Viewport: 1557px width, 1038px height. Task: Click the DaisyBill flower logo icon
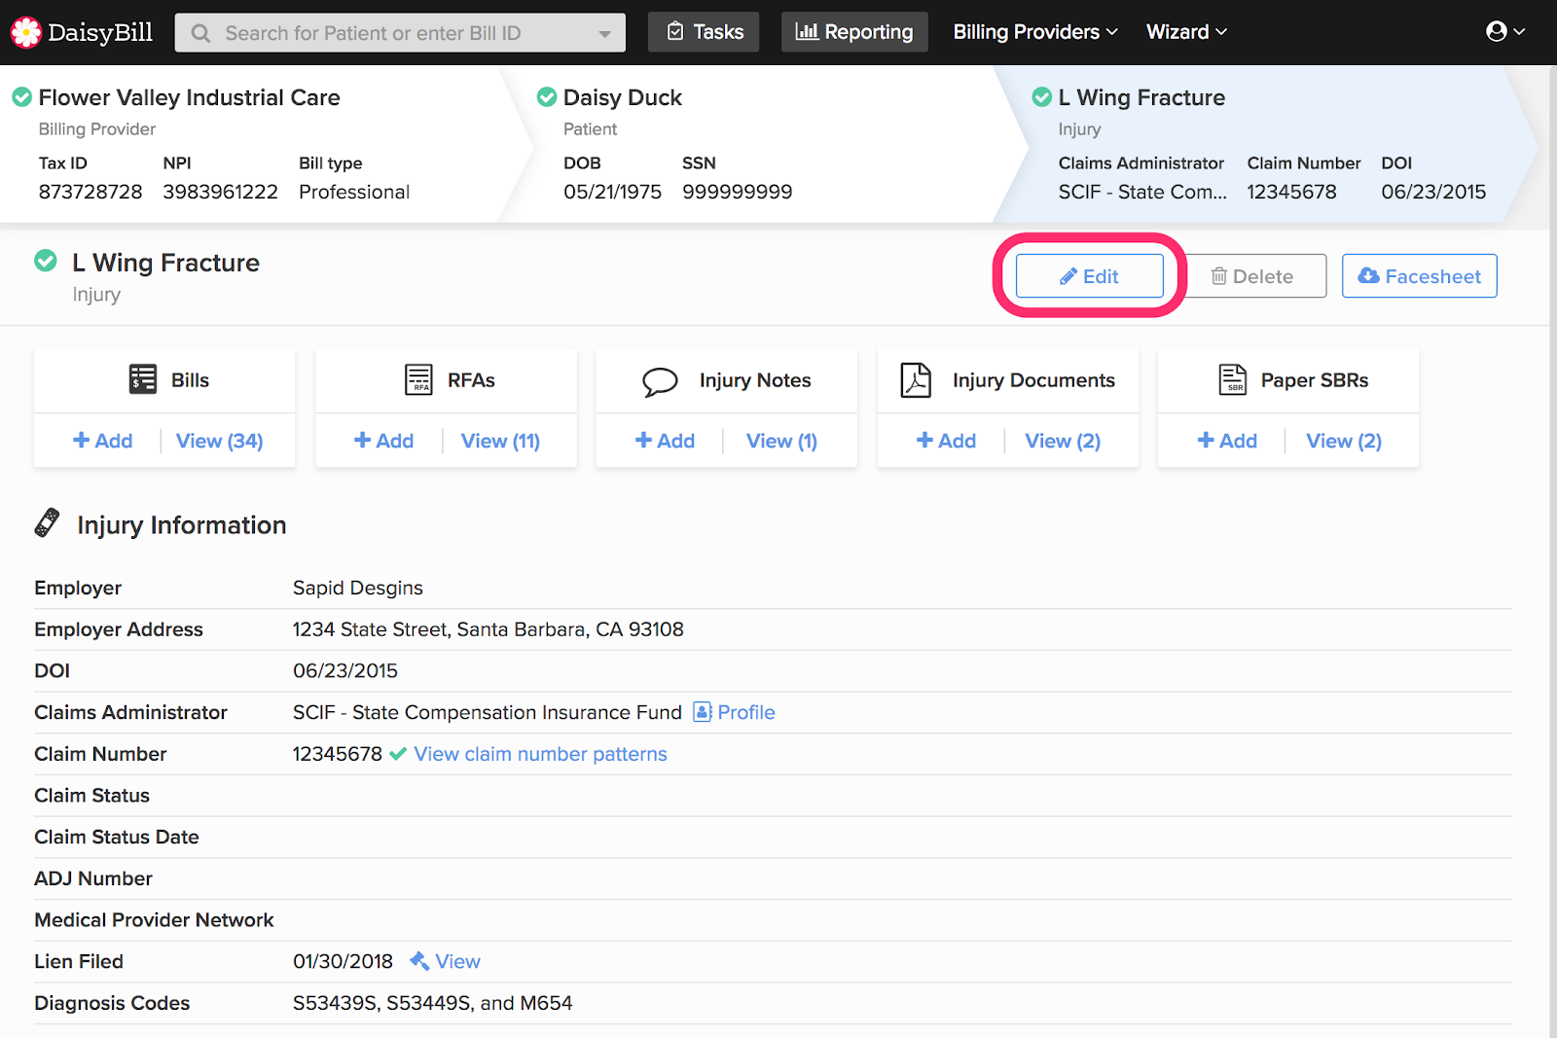click(x=26, y=32)
